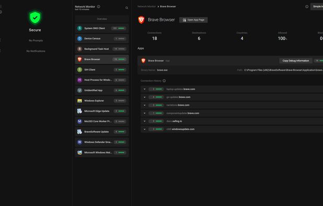This screenshot has height=206, width=323.
Task: Open the Device Census app entry
Action: click(x=102, y=39)
